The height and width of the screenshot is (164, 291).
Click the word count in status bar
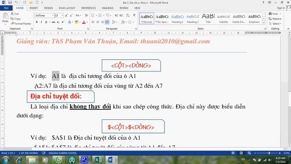tap(28, 153)
